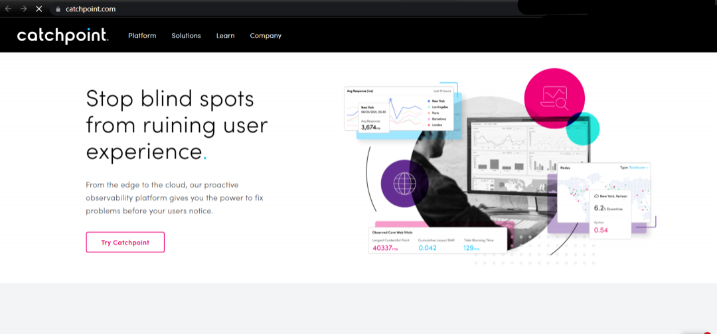Open the Solutions menu
The height and width of the screenshot is (334, 717).
pos(186,36)
